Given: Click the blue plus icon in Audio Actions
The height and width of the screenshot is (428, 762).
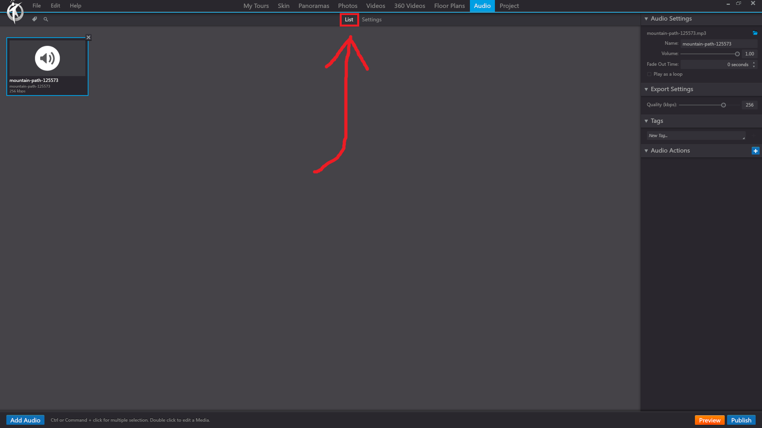Looking at the screenshot, I should coord(756,151).
